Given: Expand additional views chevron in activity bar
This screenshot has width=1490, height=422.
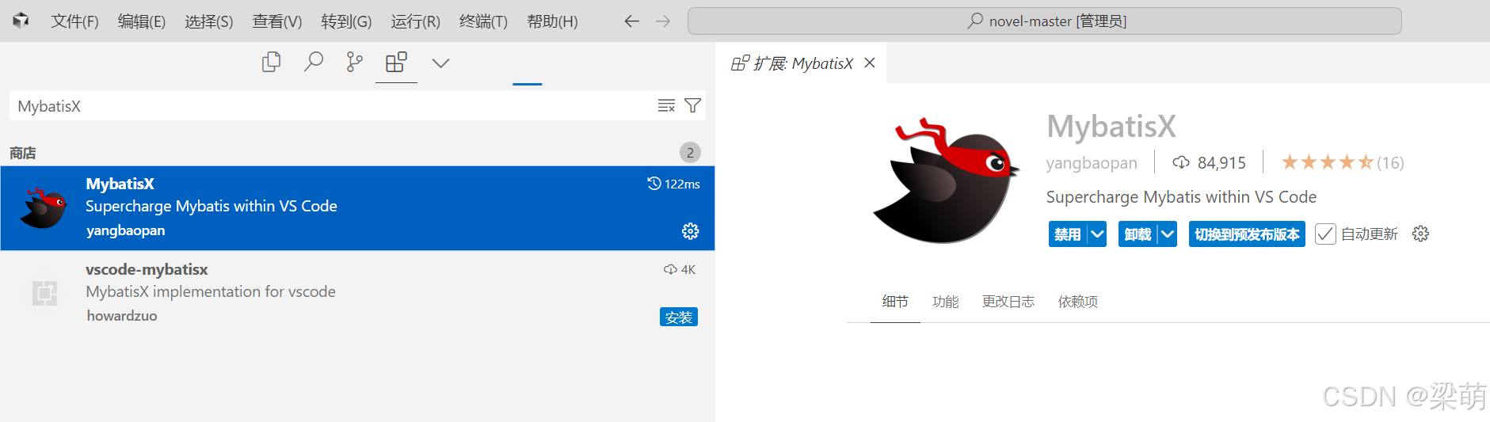Looking at the screenshot, I should (440, 63).
